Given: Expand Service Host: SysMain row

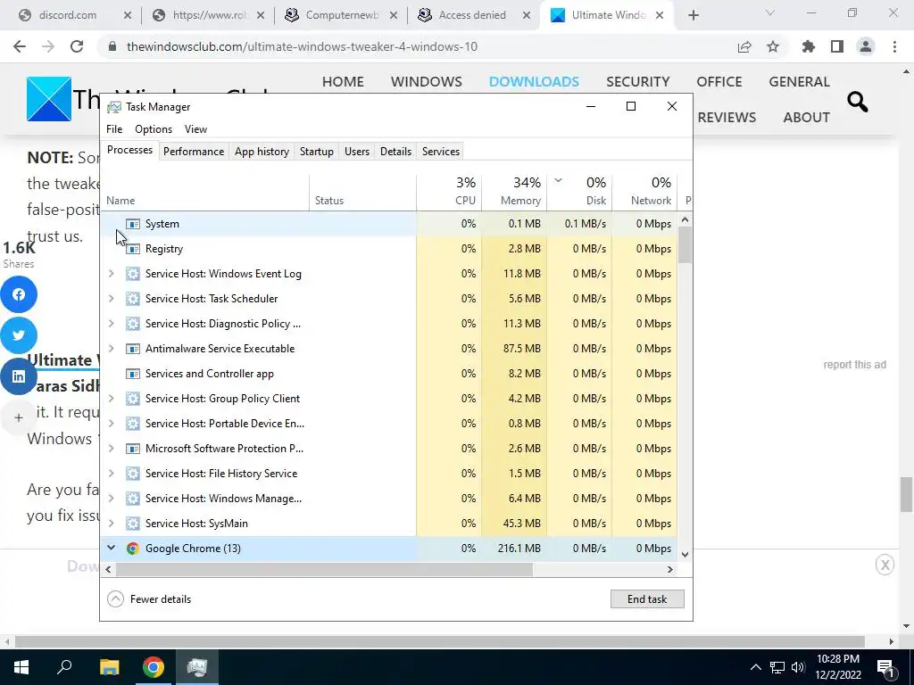Looking at the screenshot, I should 112,523.
